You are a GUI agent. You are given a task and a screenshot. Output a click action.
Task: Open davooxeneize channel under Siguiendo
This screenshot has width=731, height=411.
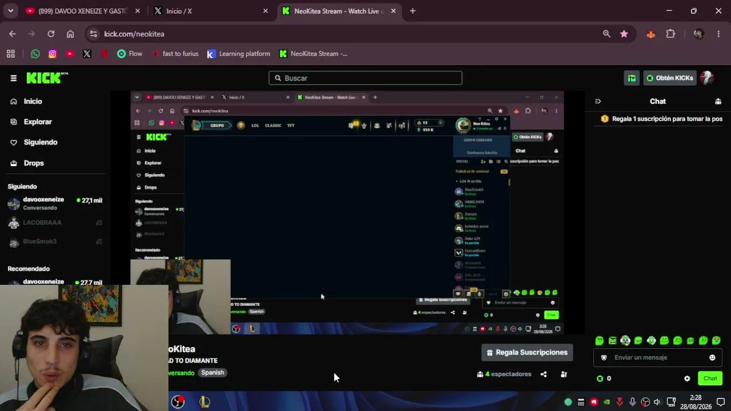coord(55,203)
